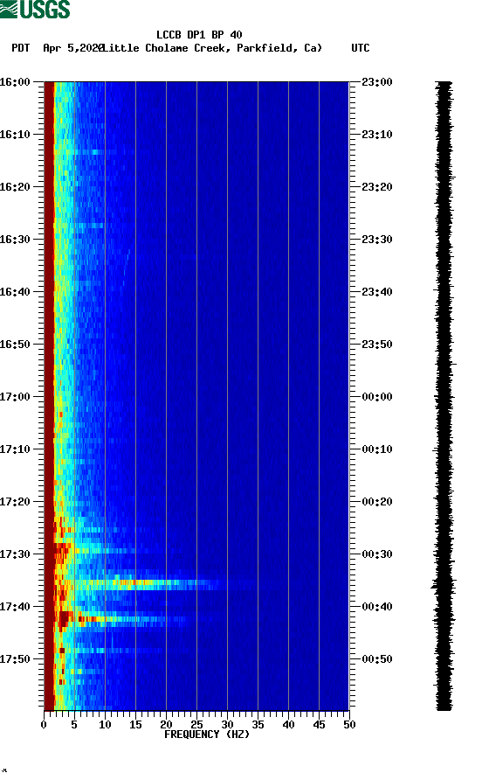The height and width of the screenshot is (780, 482).
Task: Click the USGS logo
Action: 35,9
